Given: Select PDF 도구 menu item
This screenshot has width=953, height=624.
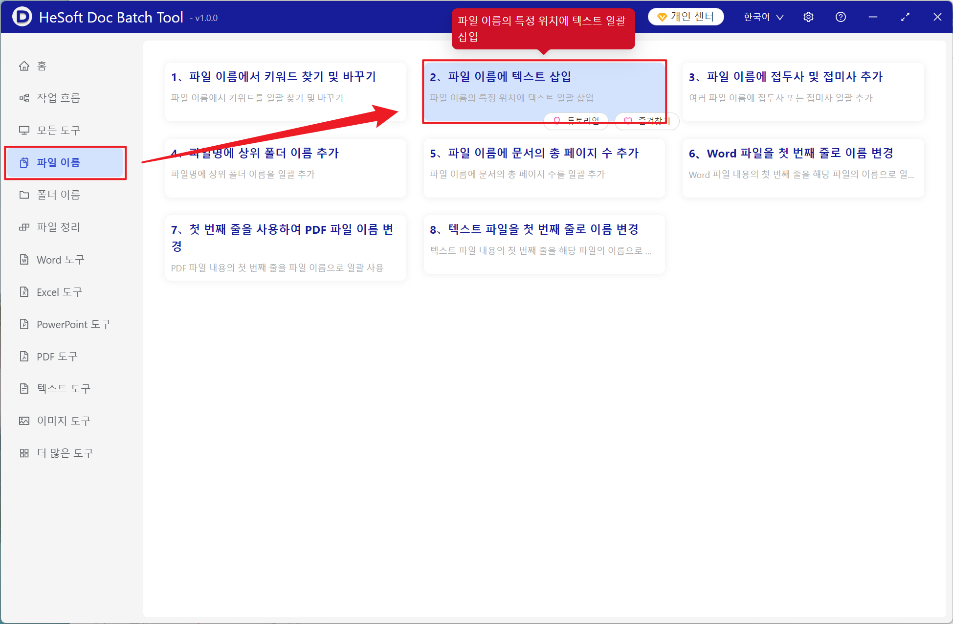Looking at the screenshot, I should point(65,356).
